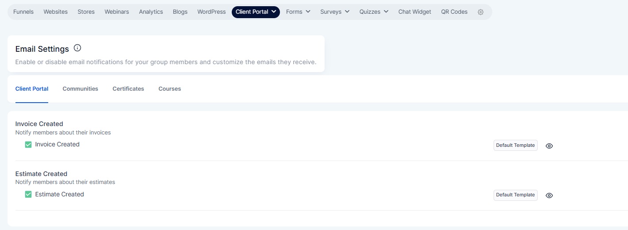The height and width of the screenshot is (230, 628).
Task: Expand the Client Portal dropdown
Action: 256,12
